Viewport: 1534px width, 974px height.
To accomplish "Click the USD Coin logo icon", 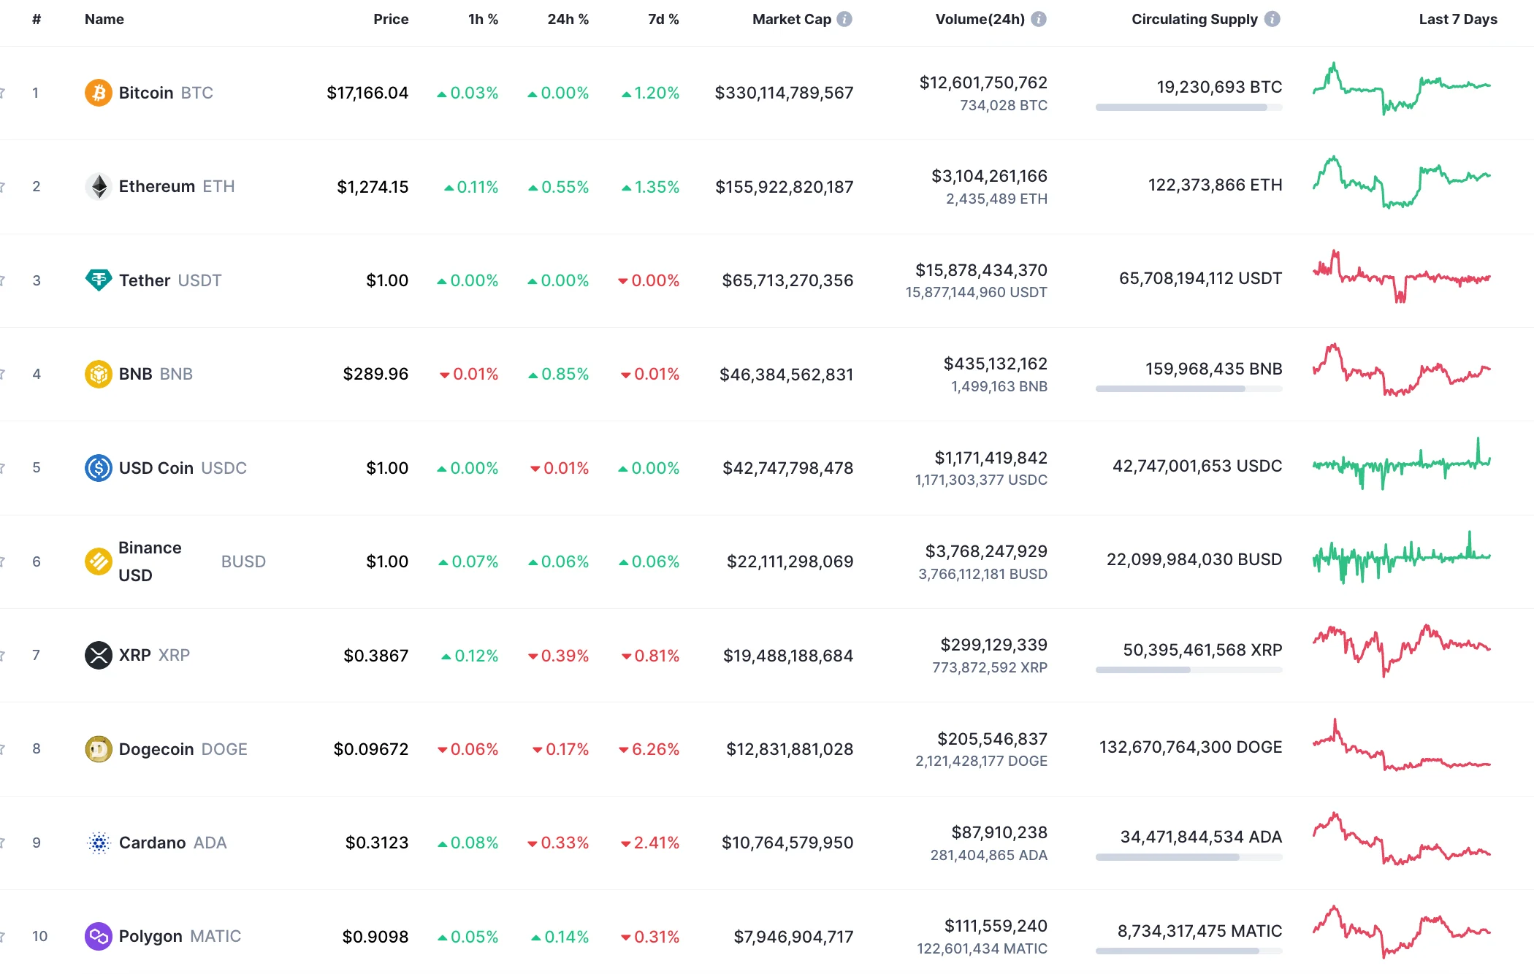I will click(x=97, y=468).
